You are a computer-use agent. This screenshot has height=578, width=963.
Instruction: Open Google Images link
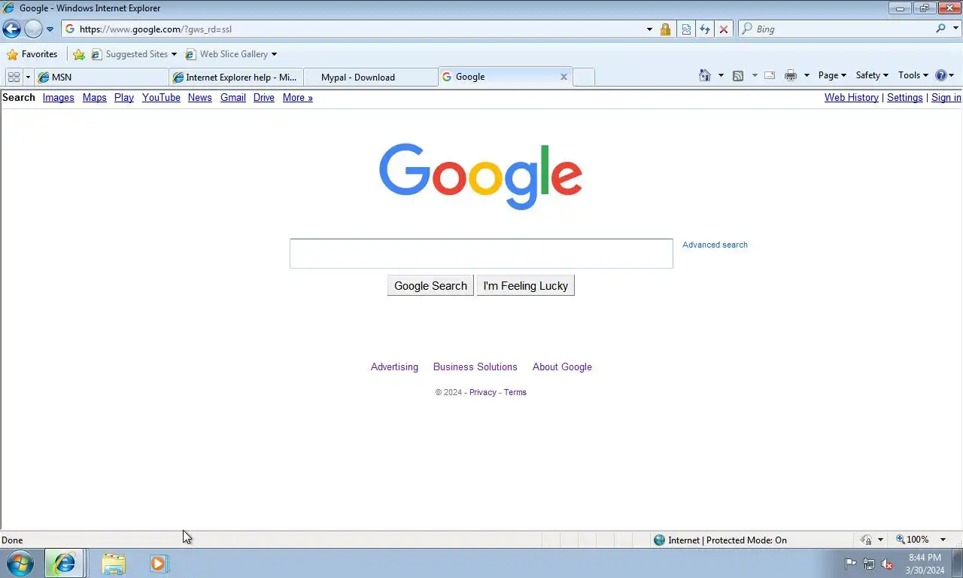[59, 98]
